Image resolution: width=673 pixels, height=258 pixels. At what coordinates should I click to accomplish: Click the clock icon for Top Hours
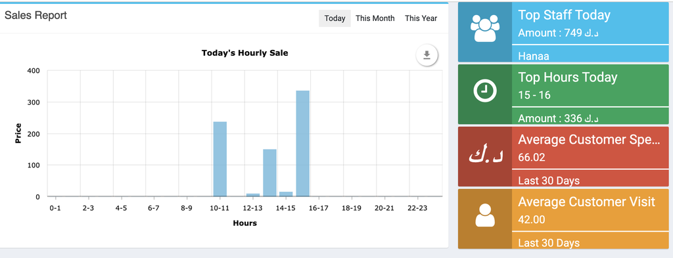[x=485, y=91]
